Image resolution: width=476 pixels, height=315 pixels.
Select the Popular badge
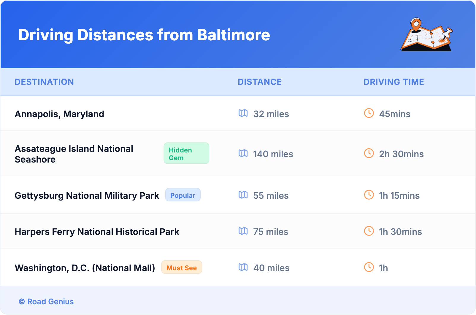pyautogui.click(x=183, y=195)
